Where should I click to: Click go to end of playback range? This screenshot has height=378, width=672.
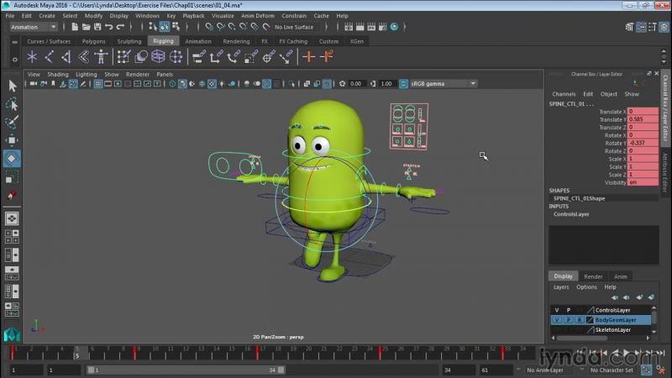click(x=660, y=352)
